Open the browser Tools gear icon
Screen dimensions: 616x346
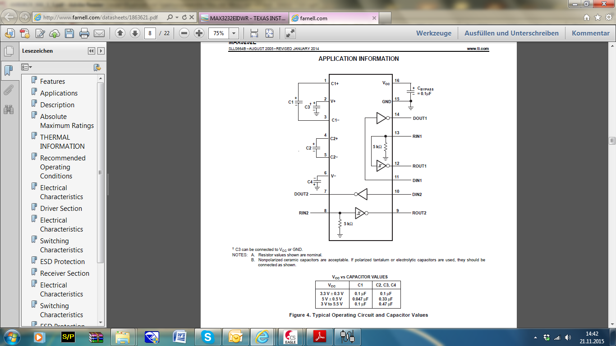(608, 18)
